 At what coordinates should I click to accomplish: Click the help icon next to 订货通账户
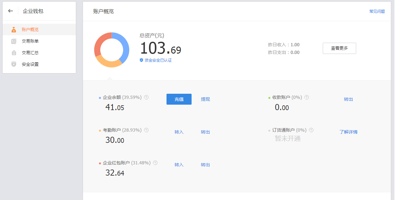click(311, 130)
